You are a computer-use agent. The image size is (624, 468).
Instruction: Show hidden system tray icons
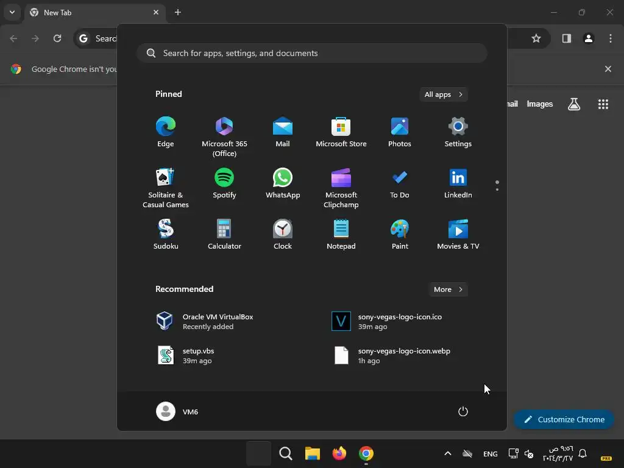(448, 453)
